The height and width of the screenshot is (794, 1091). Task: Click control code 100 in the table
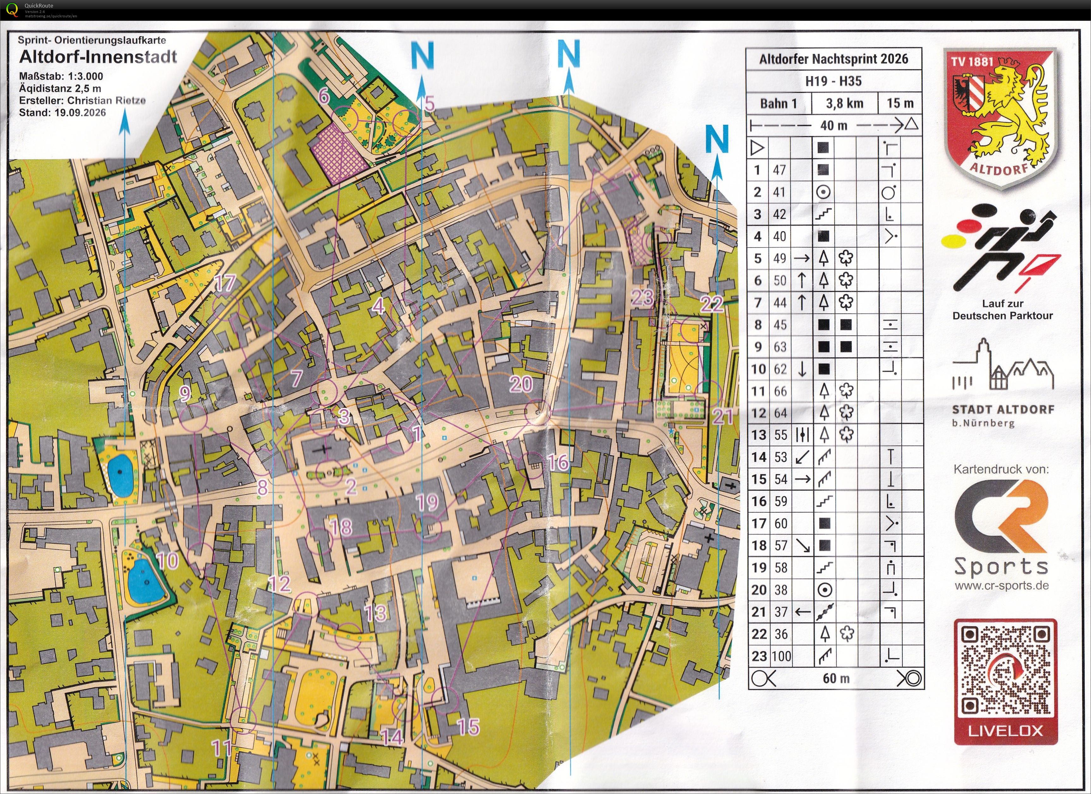point(781,656)
